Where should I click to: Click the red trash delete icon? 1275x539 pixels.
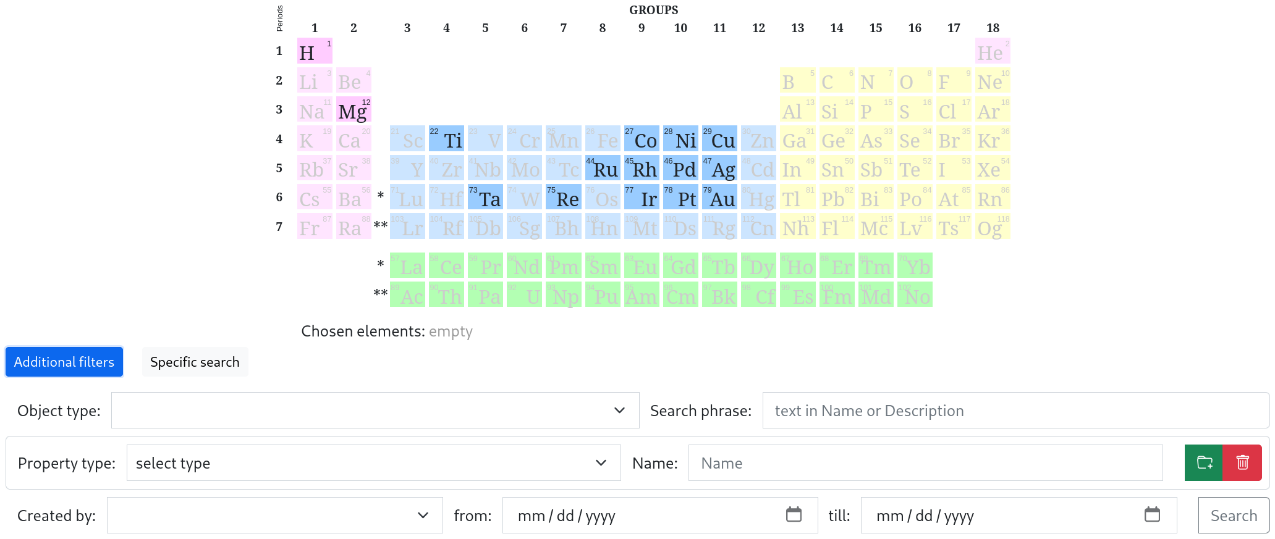click(1242, 462)
